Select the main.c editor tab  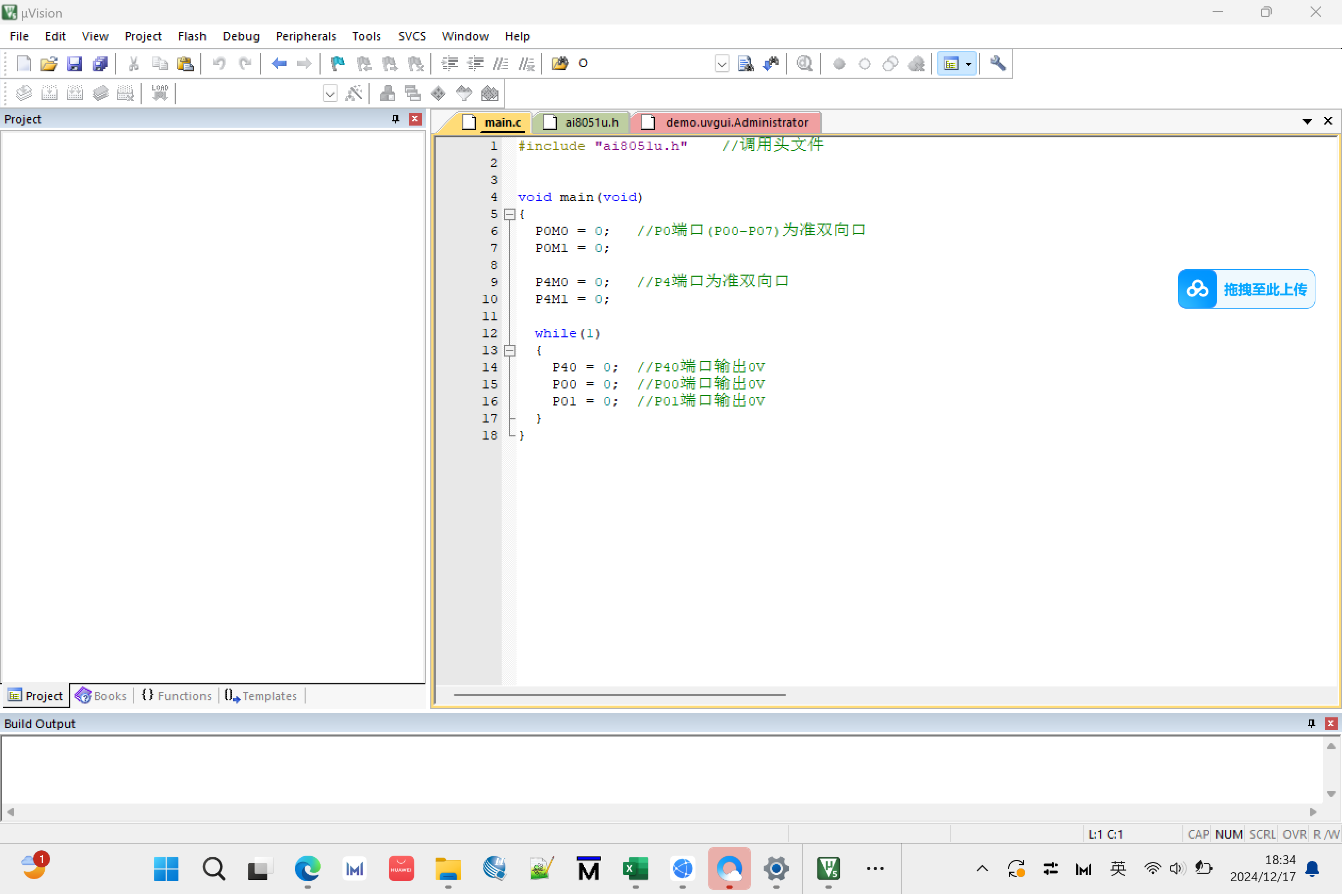tap(493, 122)
